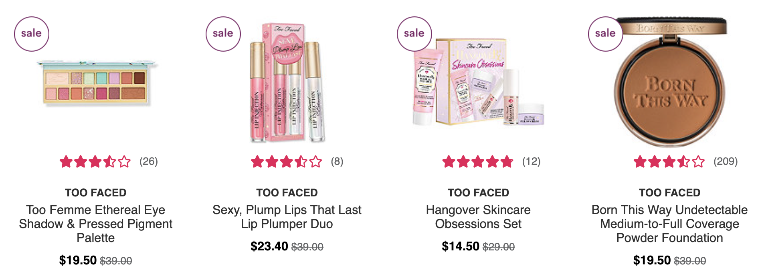Click the sale badge on Hangover Skincare Set
Screen dimensions: 760x276
click(x=414, y=34)
